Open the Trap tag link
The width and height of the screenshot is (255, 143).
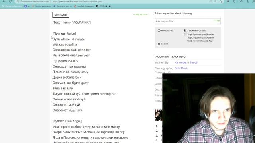(190, 35)
